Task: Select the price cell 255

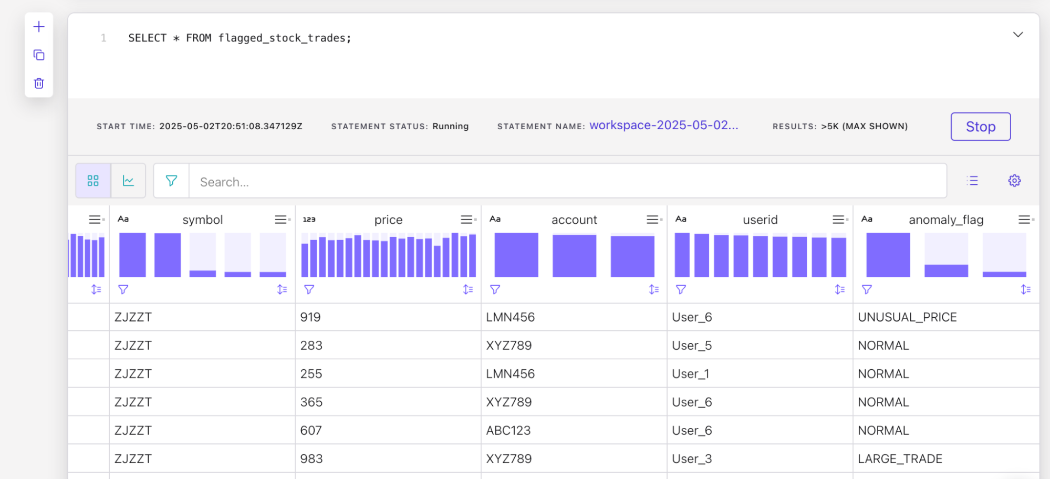Action: pos(388,374)
